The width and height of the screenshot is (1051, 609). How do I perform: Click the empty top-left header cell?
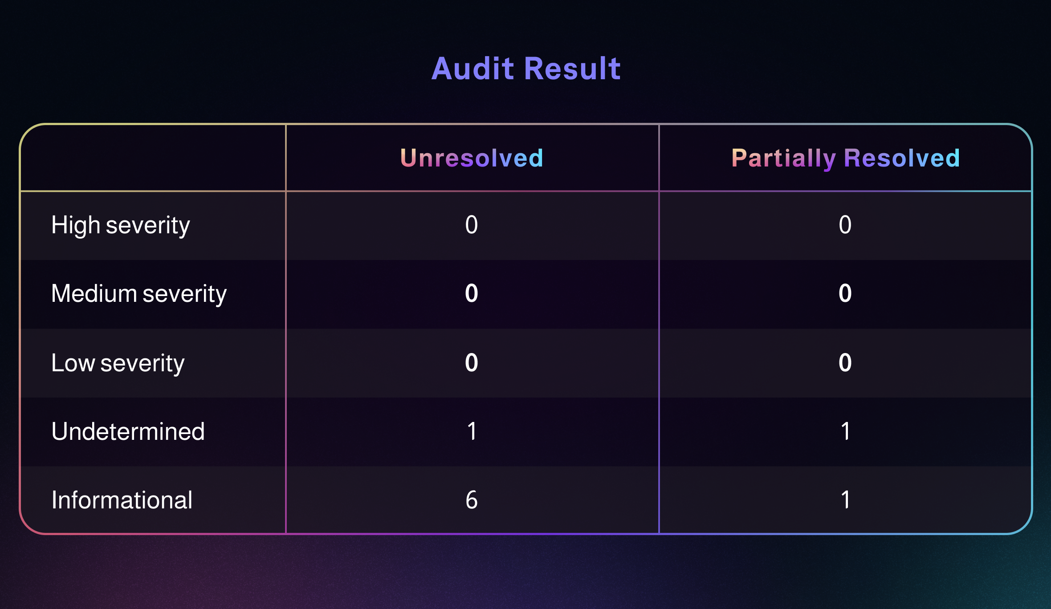(153, 158)
